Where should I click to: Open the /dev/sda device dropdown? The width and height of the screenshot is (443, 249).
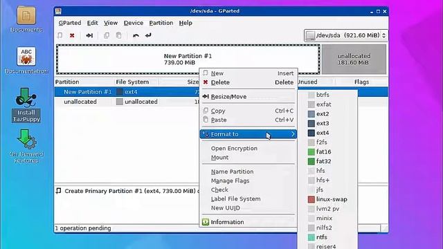tap(346, 35)
